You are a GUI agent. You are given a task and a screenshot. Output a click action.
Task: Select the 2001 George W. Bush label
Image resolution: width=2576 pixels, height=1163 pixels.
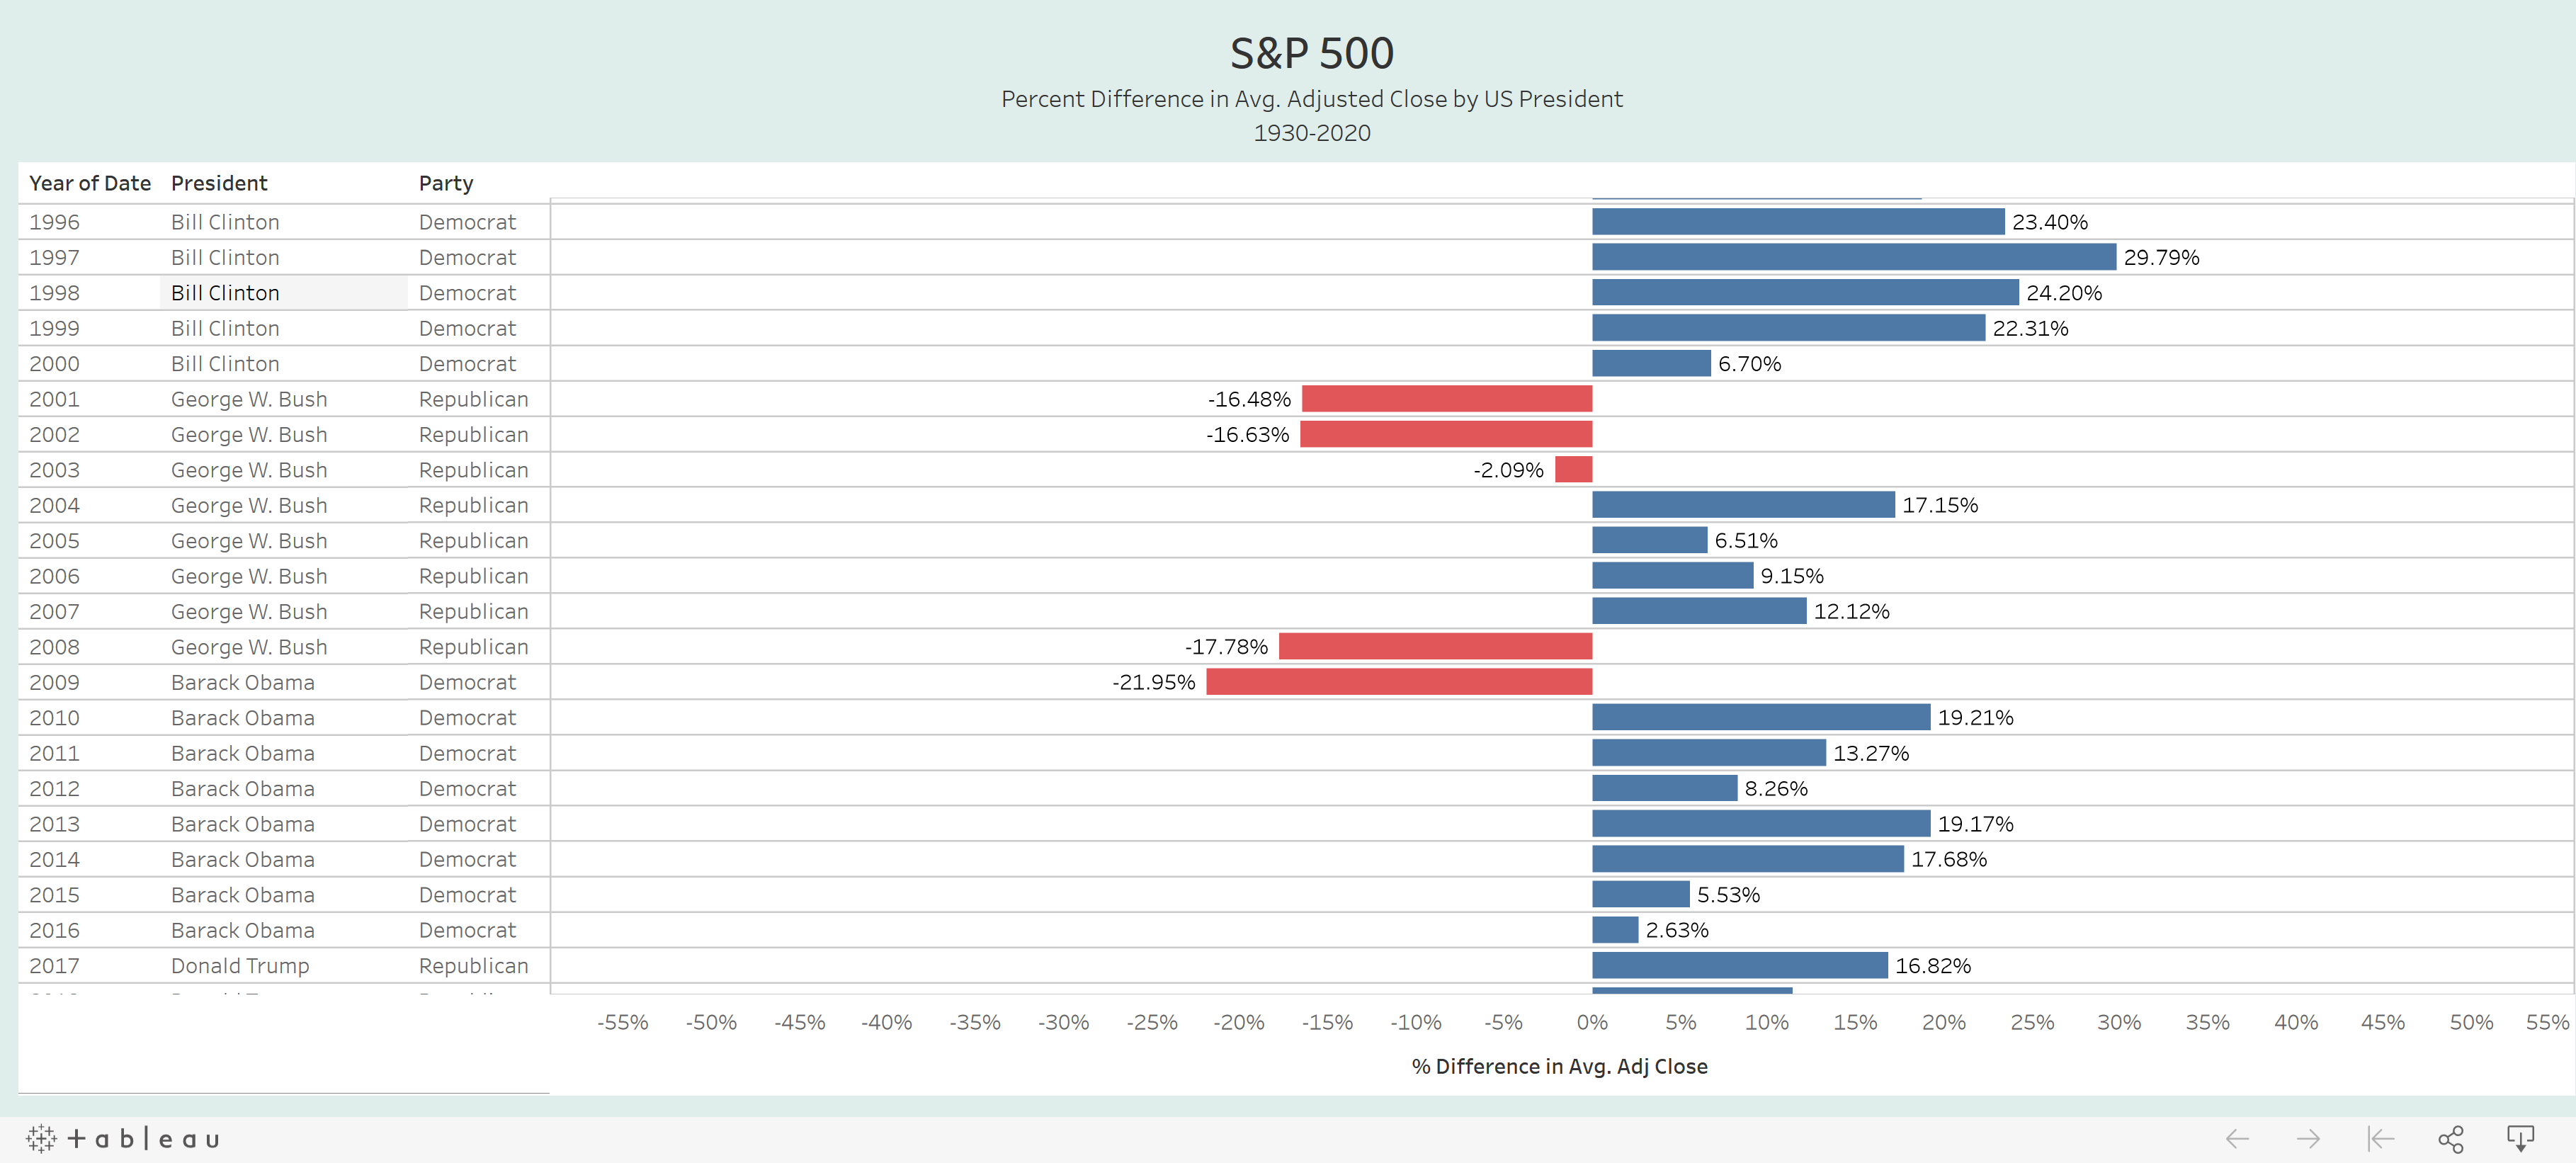point(249,399)
